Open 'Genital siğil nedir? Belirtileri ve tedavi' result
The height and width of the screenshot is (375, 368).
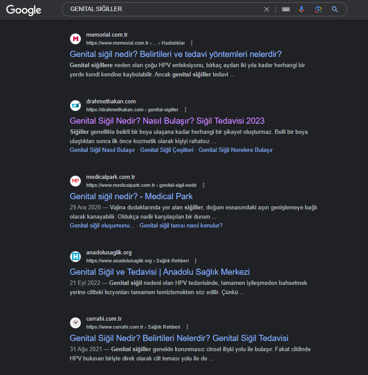(176, 54)
